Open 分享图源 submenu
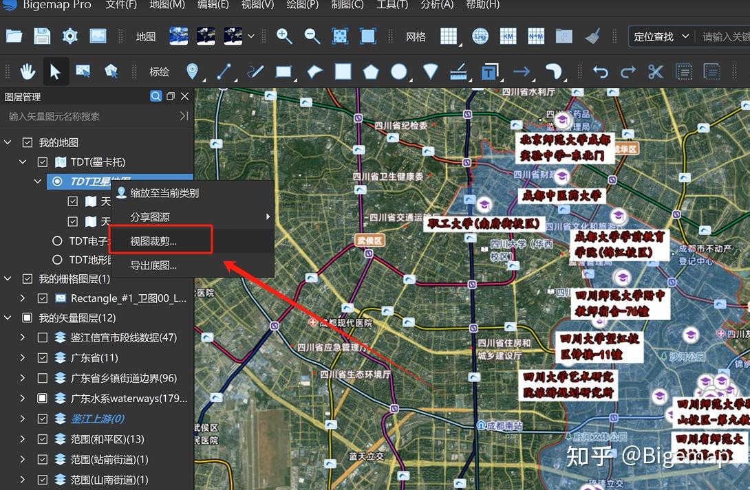The height and width of the screenshot is (490, 750). [192, 217]
